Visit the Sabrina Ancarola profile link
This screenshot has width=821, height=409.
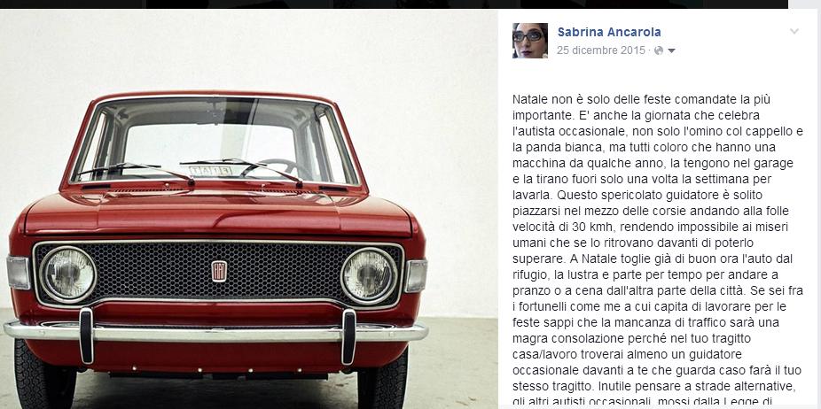(609, 32)
